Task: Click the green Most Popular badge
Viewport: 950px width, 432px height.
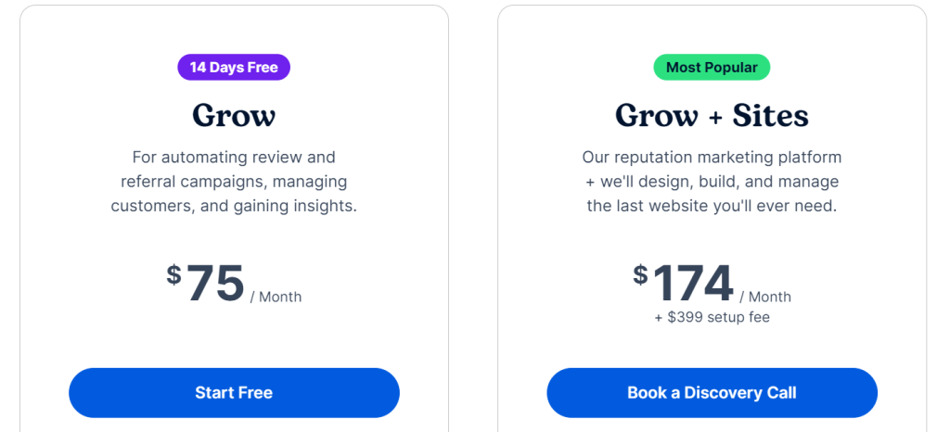Action: click(712, 68)
